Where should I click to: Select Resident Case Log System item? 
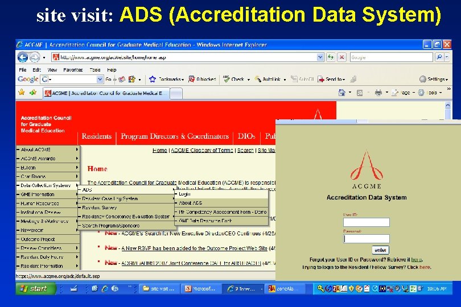pos(127,198)
